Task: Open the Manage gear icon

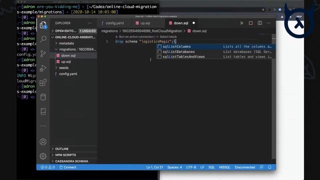Action: click(43, 156)
